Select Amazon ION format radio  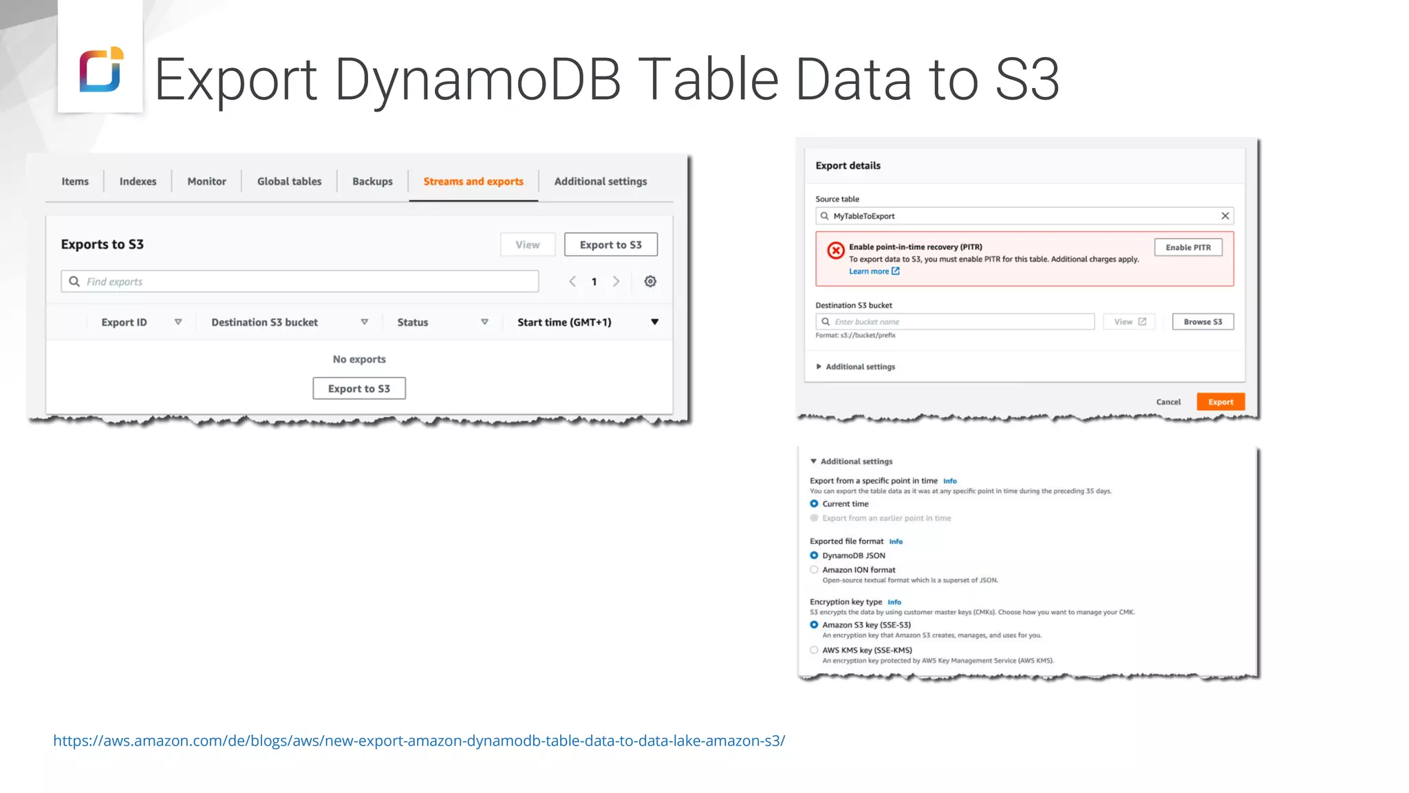click(814, 570)
